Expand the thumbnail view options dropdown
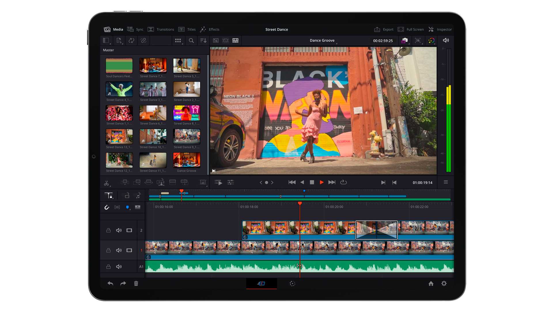 178,41
